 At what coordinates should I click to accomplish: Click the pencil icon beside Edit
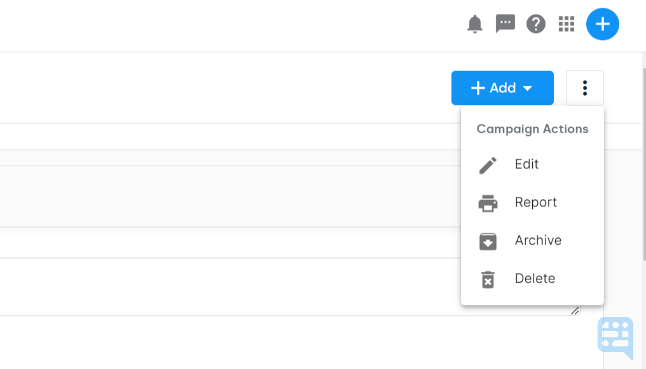(488, 165)
